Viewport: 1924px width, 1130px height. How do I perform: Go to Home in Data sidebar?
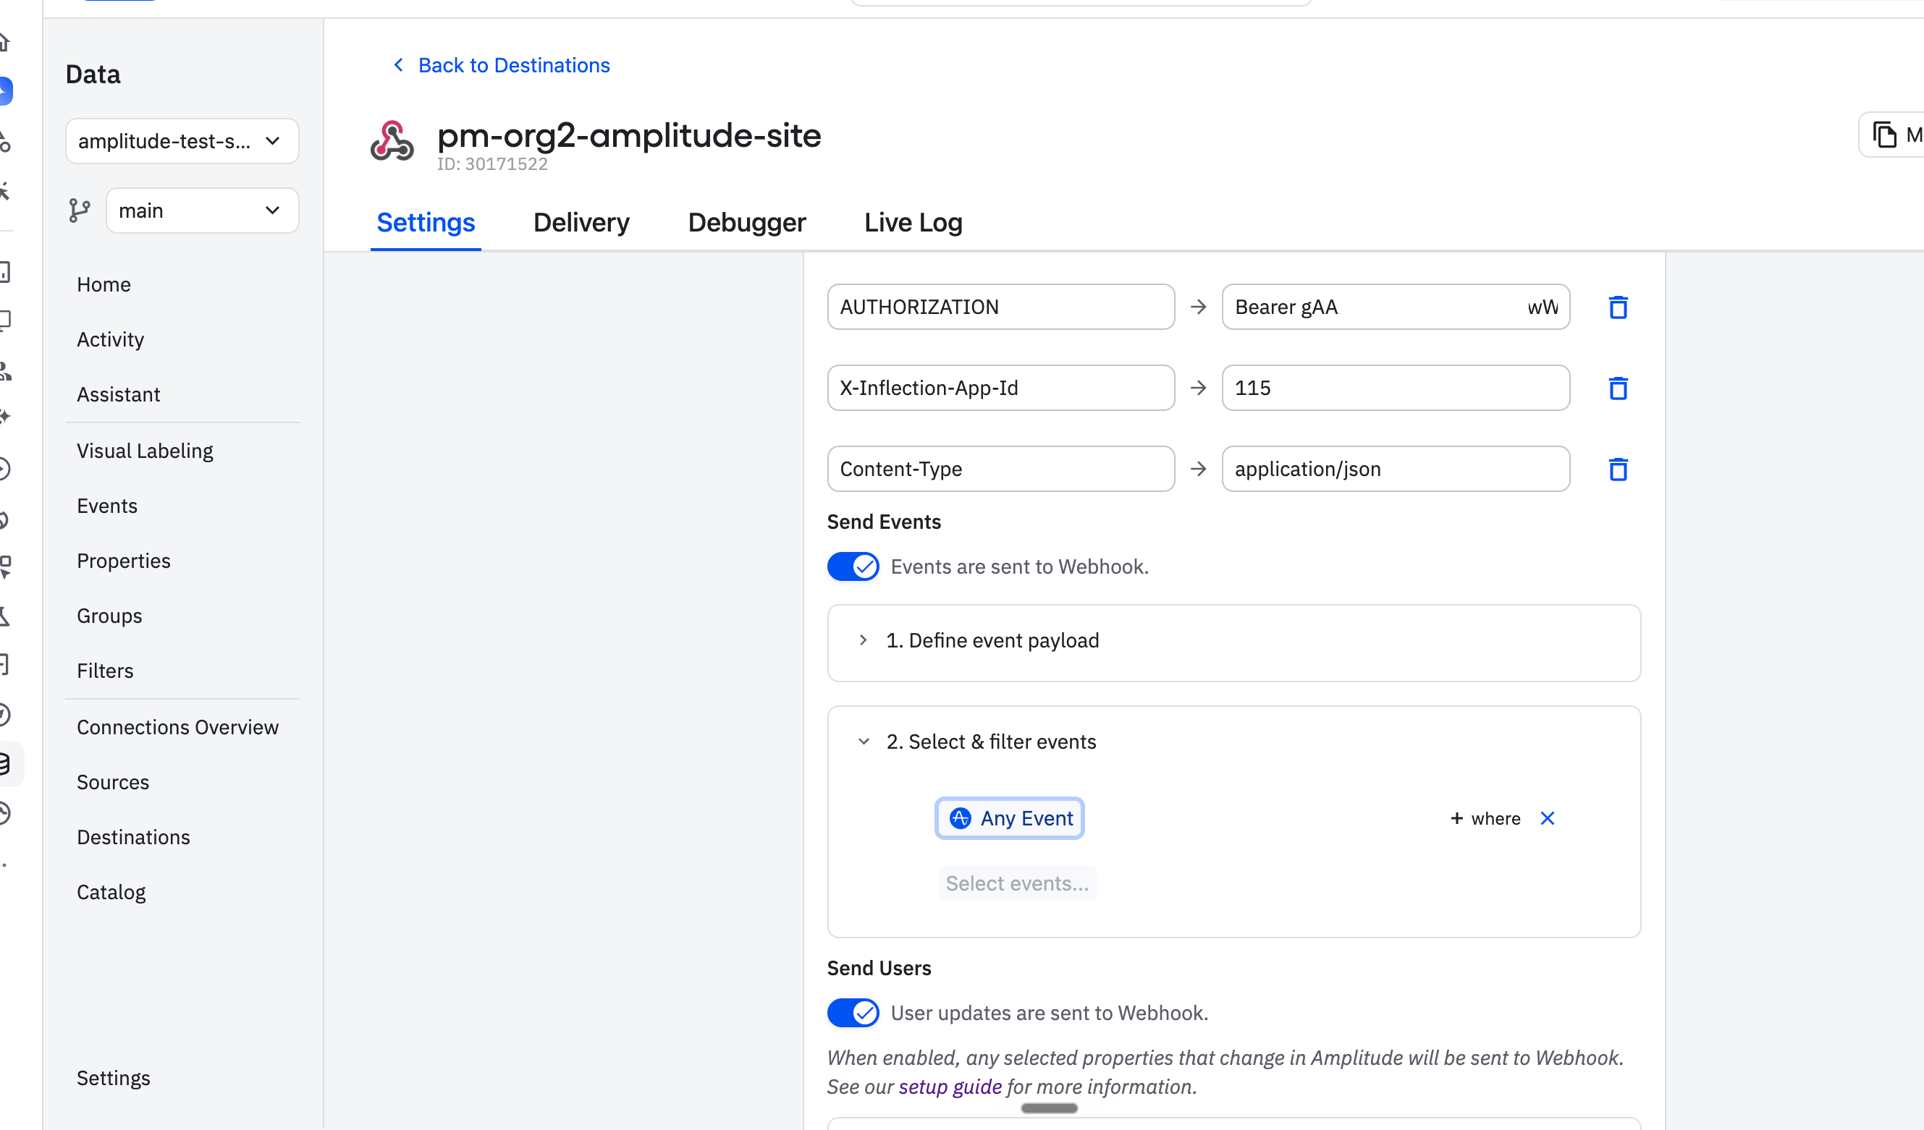tap(104, 284)
